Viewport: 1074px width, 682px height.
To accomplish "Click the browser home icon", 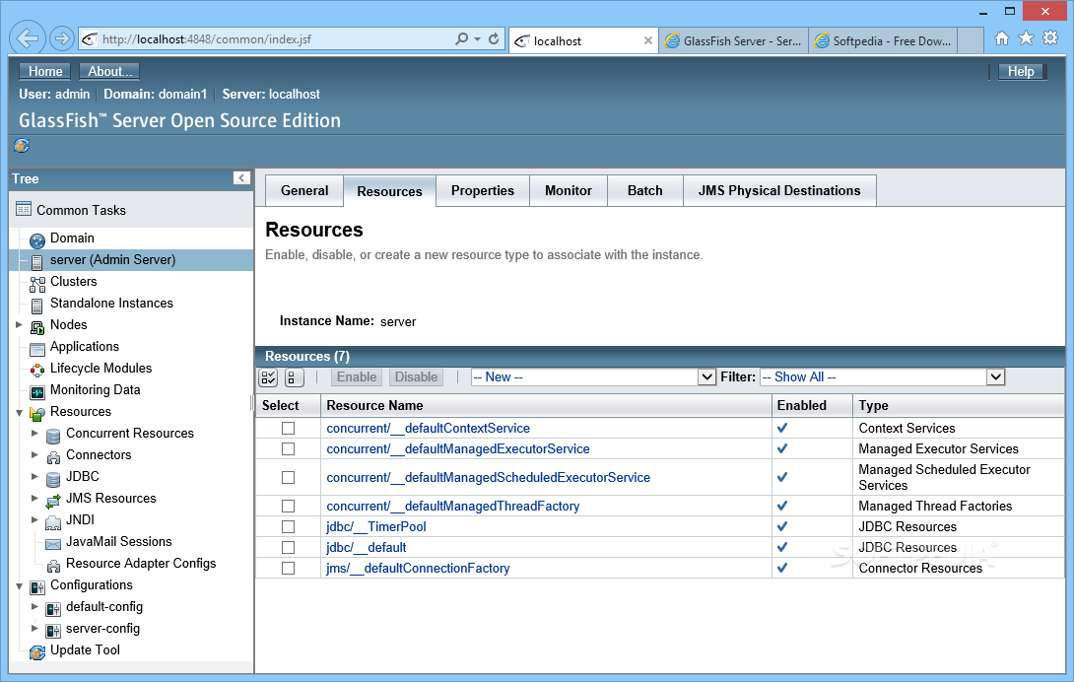I will click(x=1001, y=38).
